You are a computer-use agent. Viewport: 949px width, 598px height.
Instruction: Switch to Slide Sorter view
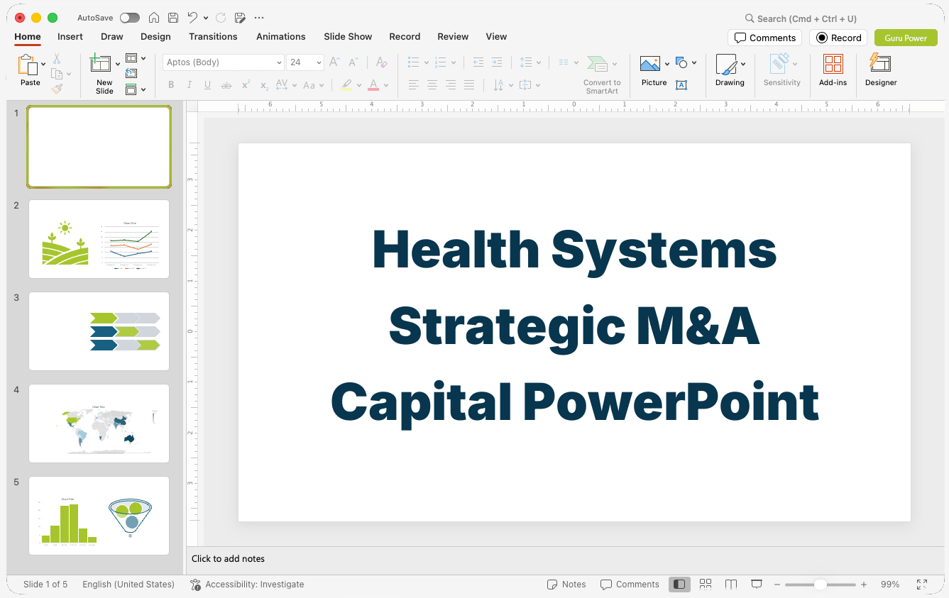[x=706, y=585]
